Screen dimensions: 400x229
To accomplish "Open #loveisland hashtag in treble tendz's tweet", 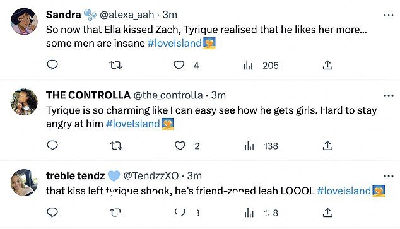I will 344,191.
